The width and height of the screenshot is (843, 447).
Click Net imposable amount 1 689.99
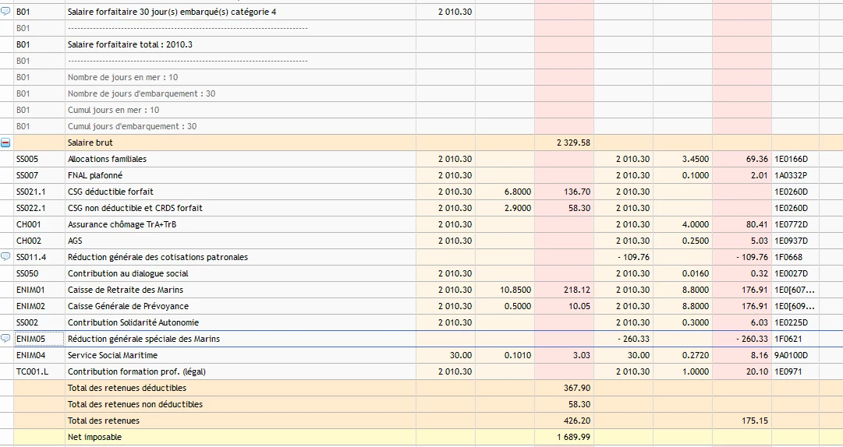pyautogui.click(x=573, y=438)
